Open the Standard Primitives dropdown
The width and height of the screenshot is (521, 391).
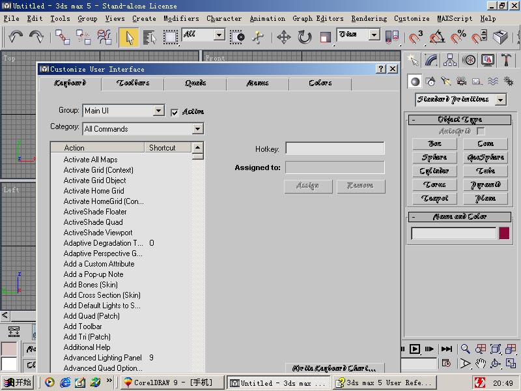[500, 100]
